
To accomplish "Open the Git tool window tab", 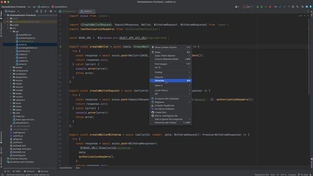I will click(x=7, y=172).
